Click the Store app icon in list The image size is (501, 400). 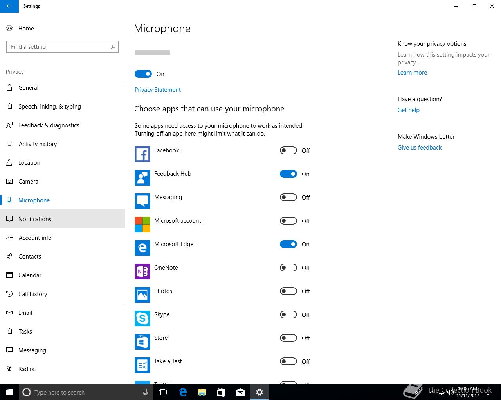pyautogui.click(x=142, y=342)
